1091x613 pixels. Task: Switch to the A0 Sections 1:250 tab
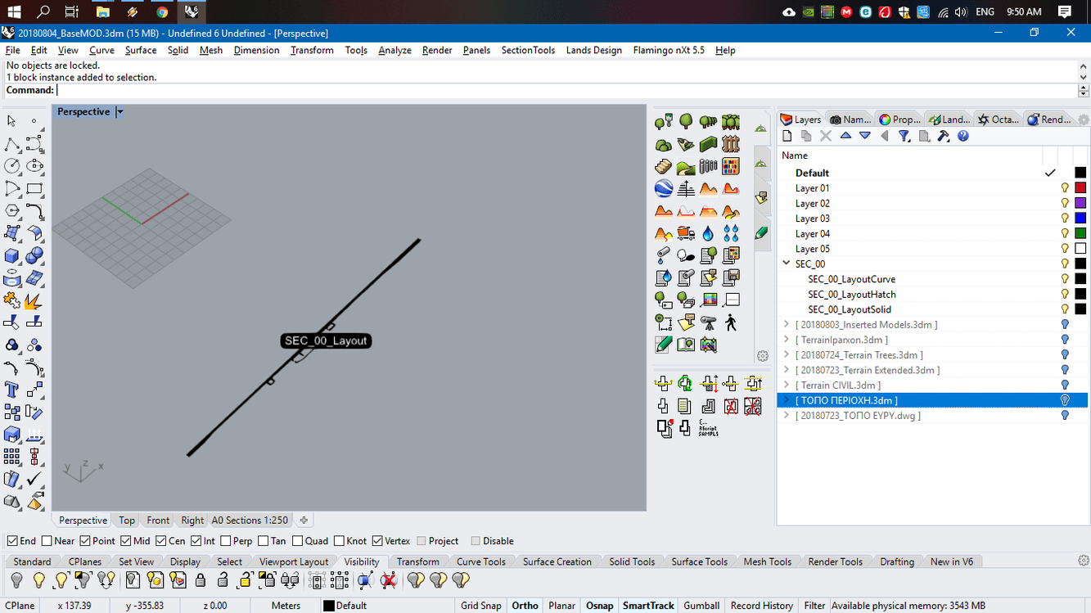[250, 520]
